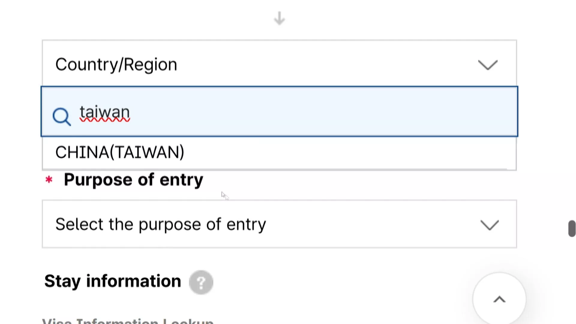Click the empty middle of the purpose of entry box
Screen dimensions: 576x324
[x=360, y=224]
